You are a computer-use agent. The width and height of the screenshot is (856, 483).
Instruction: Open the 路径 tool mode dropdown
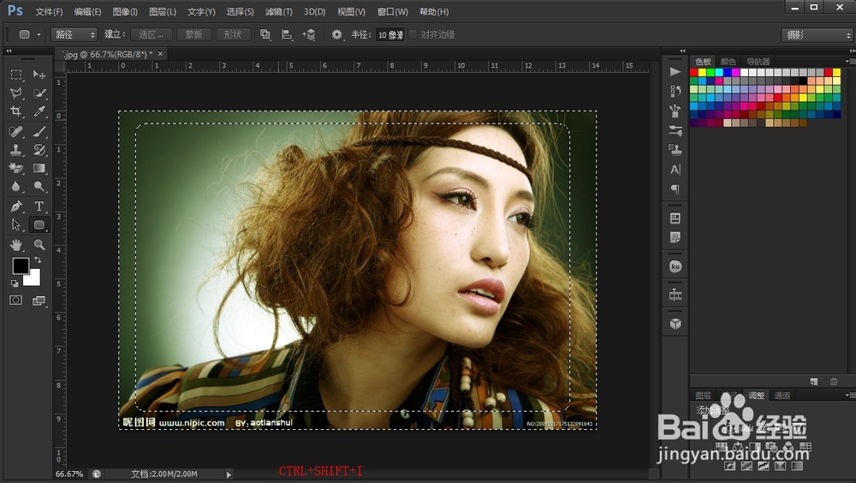pos(74,35)
